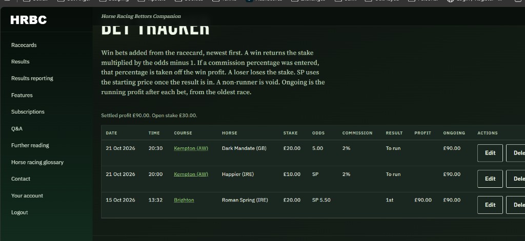Select the horse name Roman Spring (IRE)
The height and width of the screenshot is (241, 525).
pyautogui.click(x=245, y=200)
